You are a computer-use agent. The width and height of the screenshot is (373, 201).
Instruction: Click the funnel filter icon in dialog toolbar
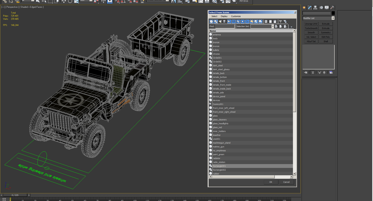[281, 22]
